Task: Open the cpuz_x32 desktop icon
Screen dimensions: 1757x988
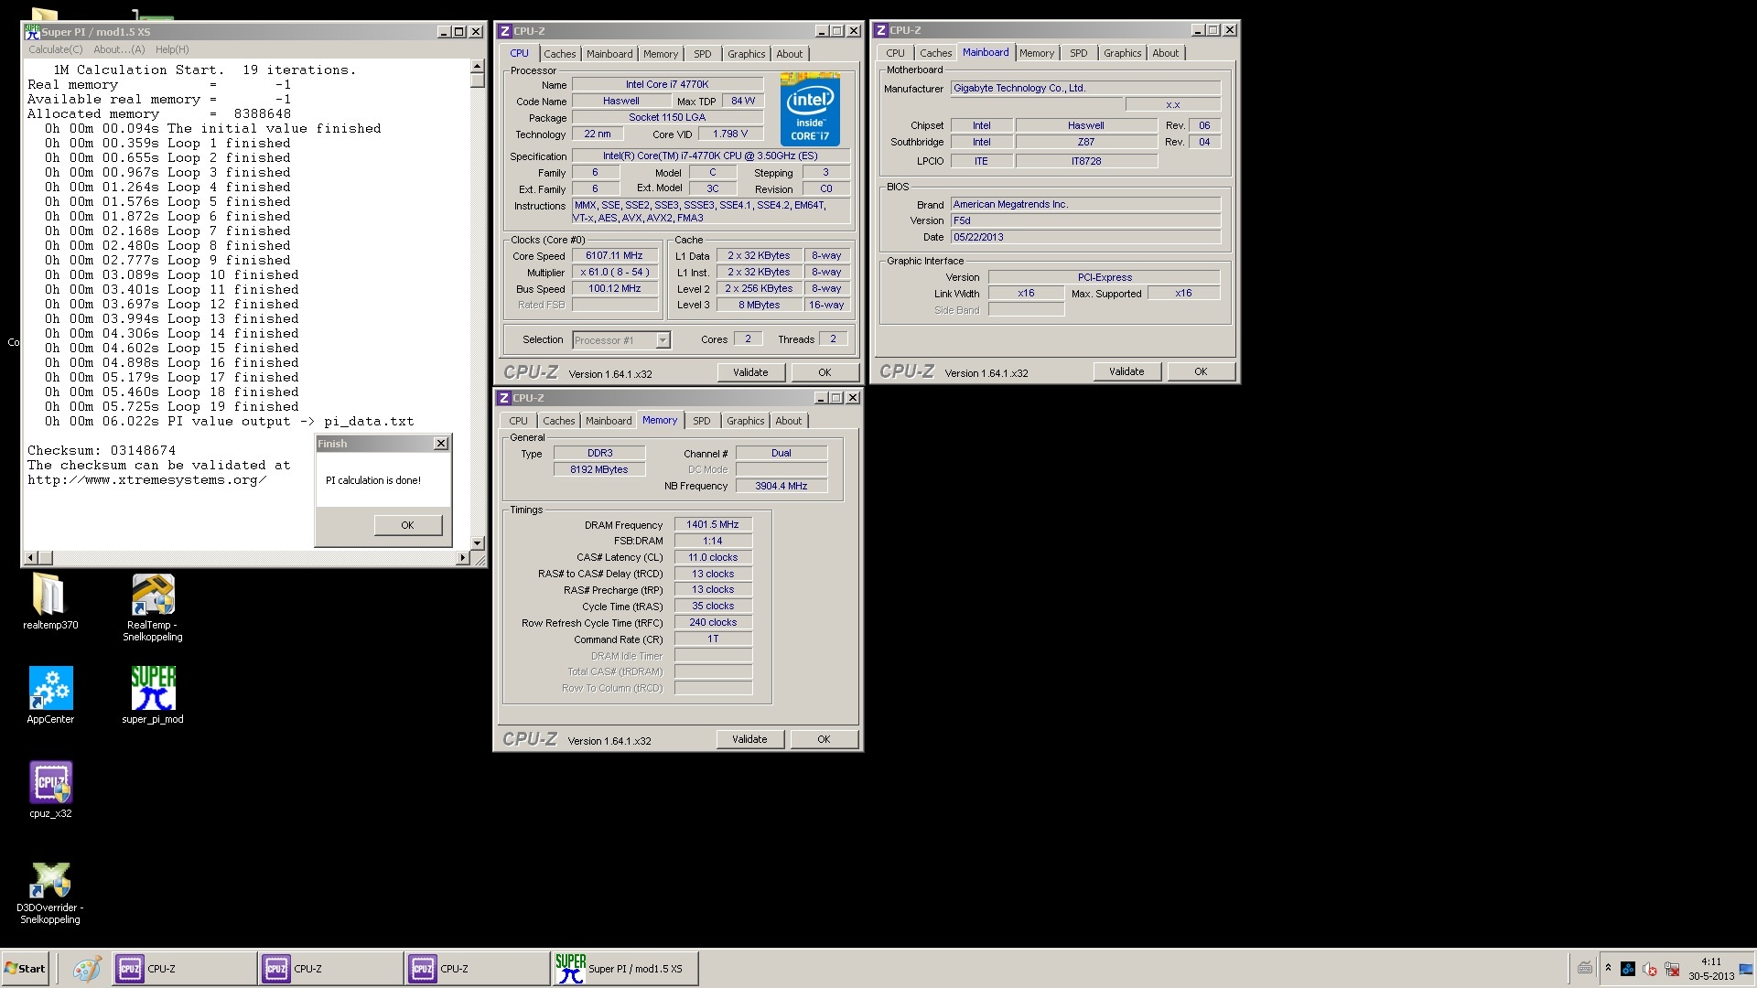Action: (50, 783)
